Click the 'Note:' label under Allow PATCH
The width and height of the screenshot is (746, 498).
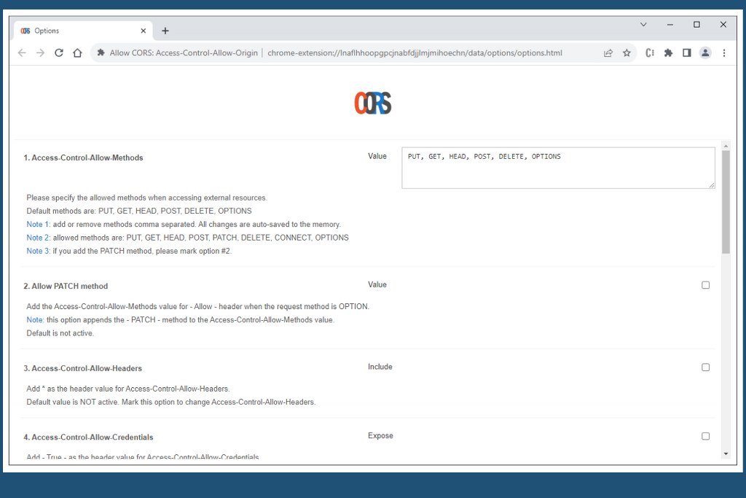click(x=35, y=320)
